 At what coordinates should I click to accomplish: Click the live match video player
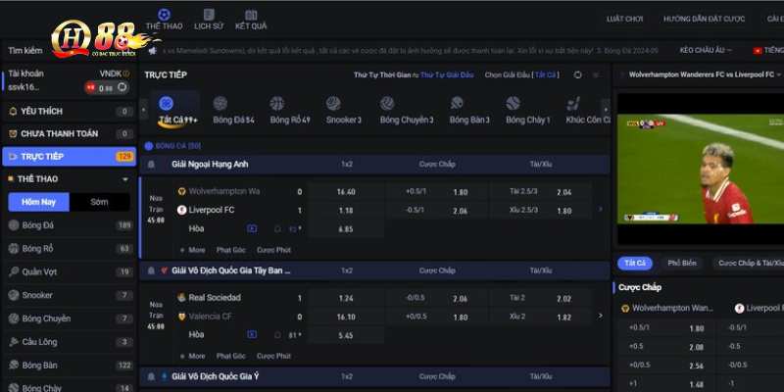[701, 169]
